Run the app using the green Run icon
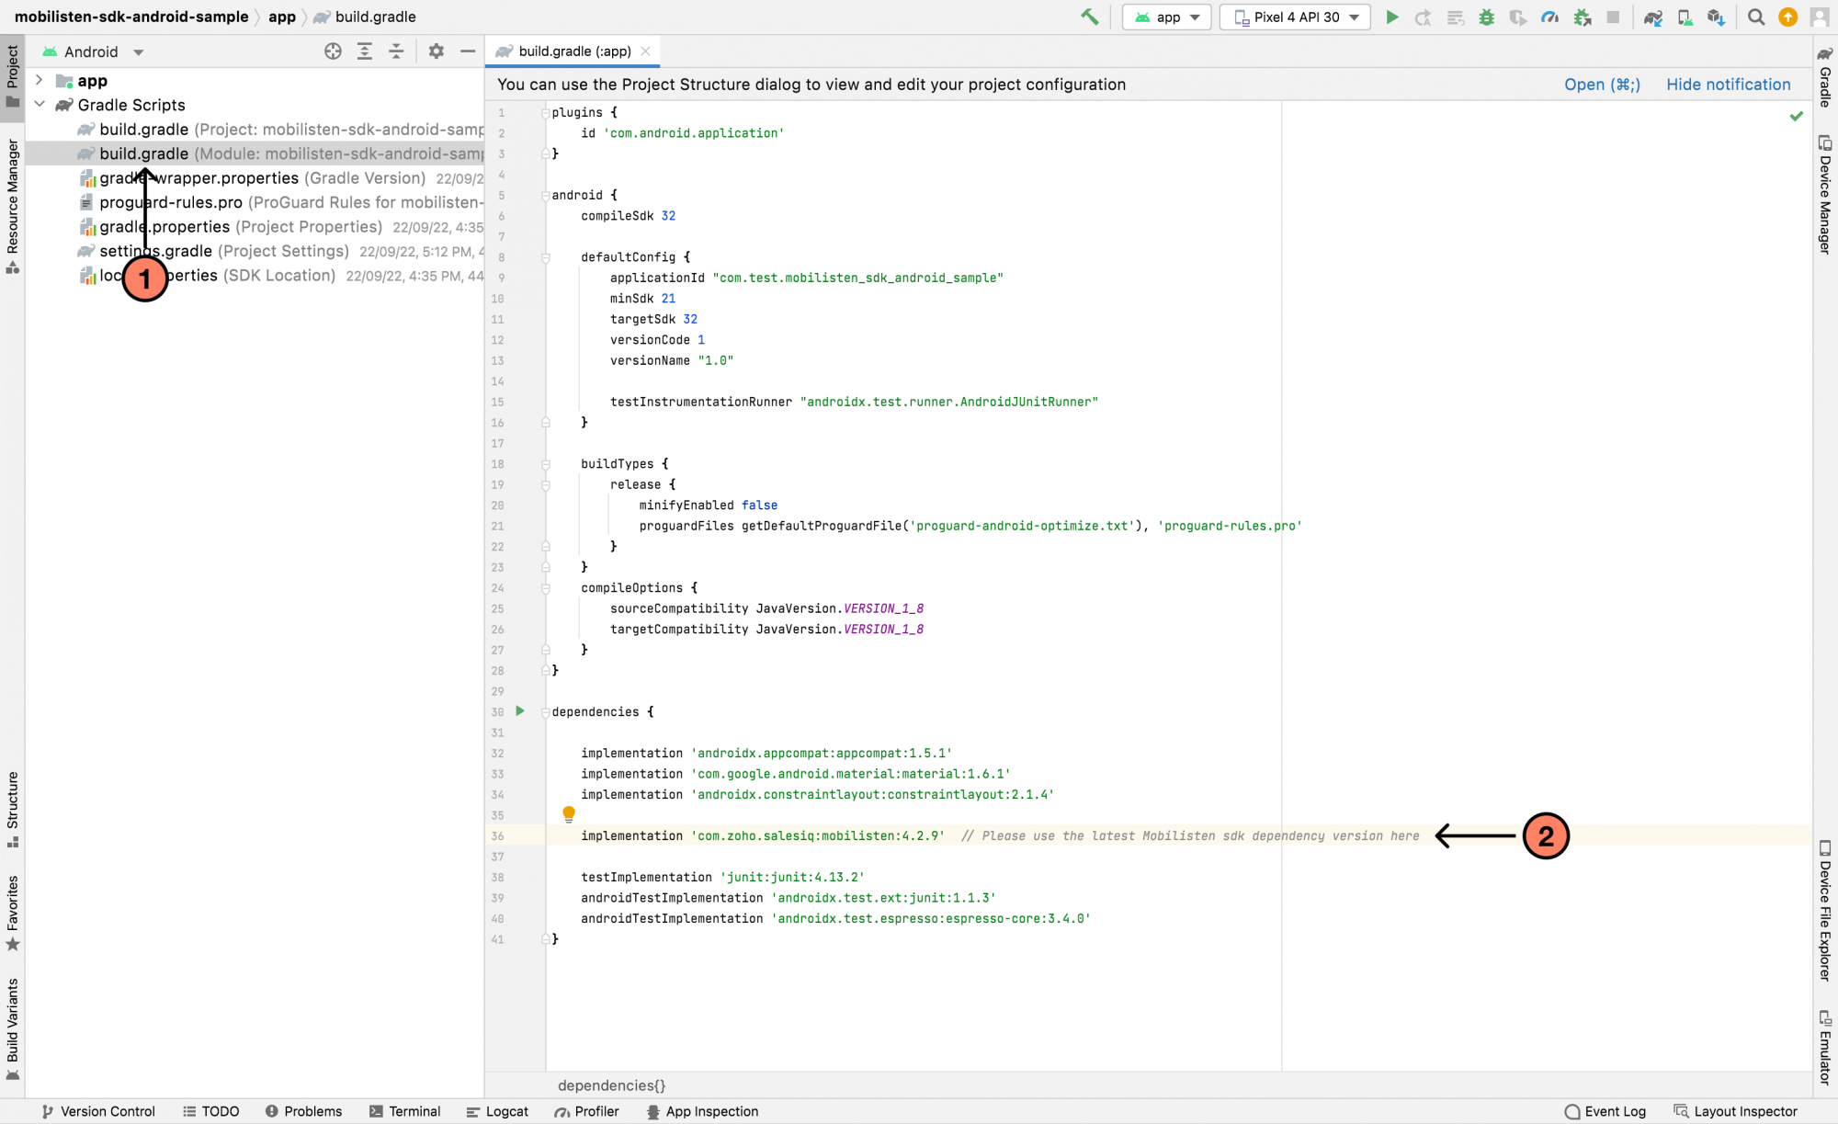 pos(1392,17)
